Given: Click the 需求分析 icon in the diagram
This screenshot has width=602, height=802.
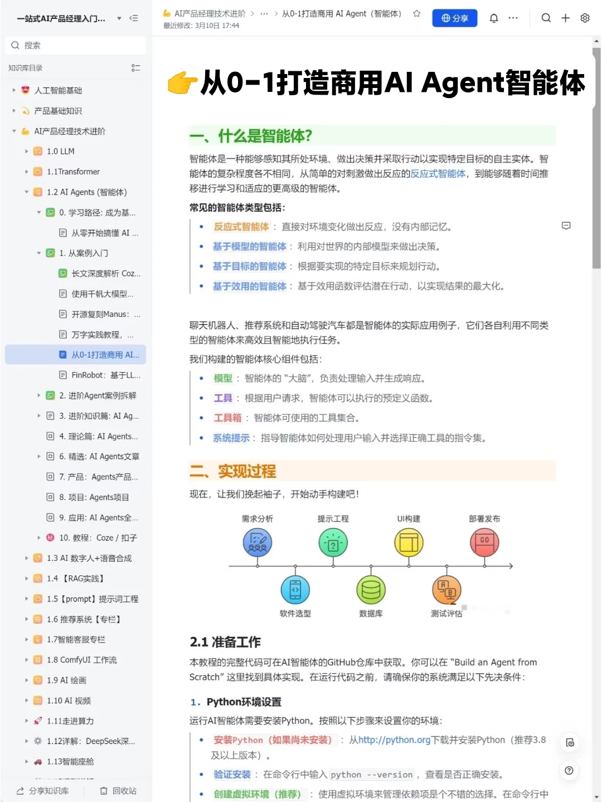Looking at the screenshot, I should point(258,542).
